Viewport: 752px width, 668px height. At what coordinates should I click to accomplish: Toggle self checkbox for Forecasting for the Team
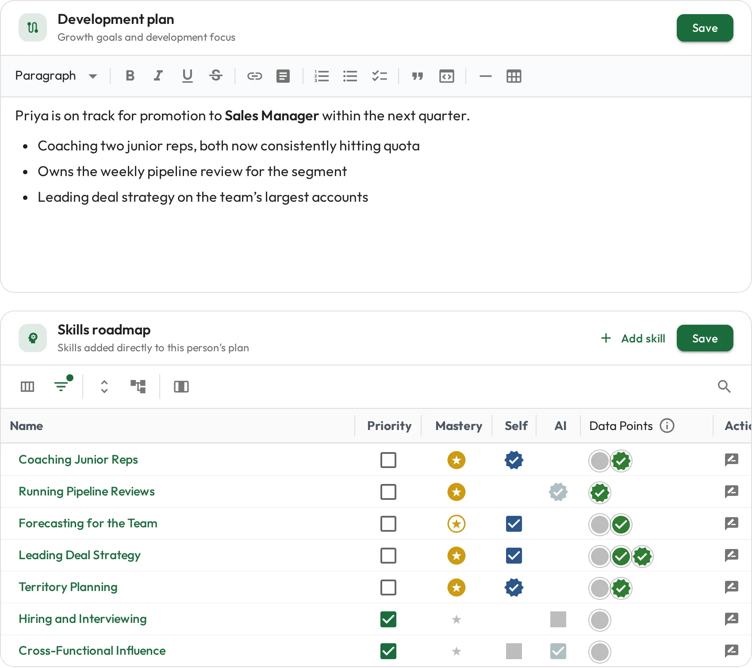point(514,524)
